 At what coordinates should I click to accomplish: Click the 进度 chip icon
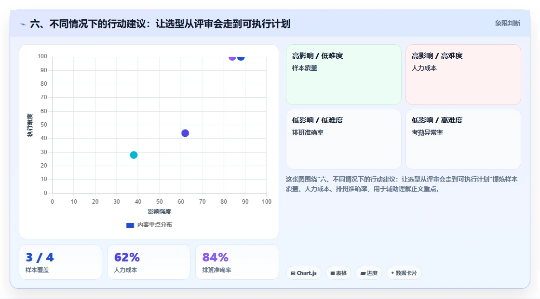(x=363, y=273)
